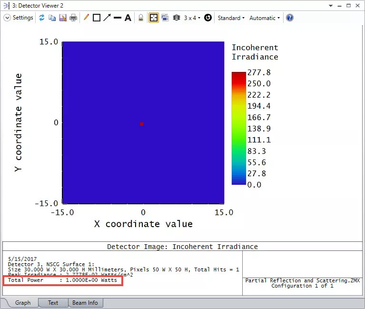Select the arrow drawing tool
365x309 pixels.
point(107,18)
